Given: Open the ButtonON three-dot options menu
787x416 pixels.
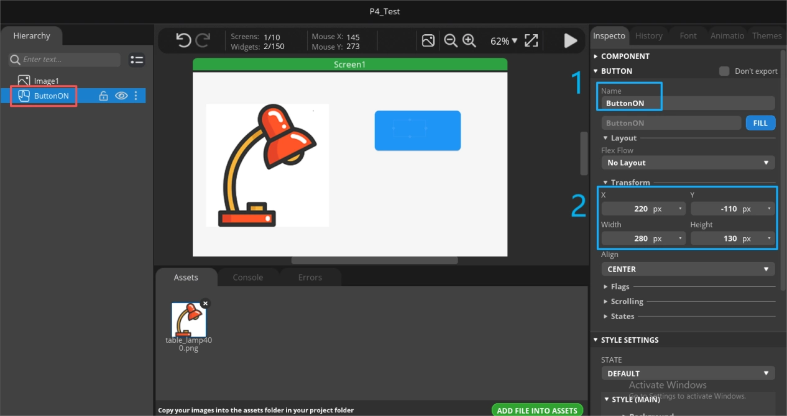Looking at the screenshot, I should point(136,96).
